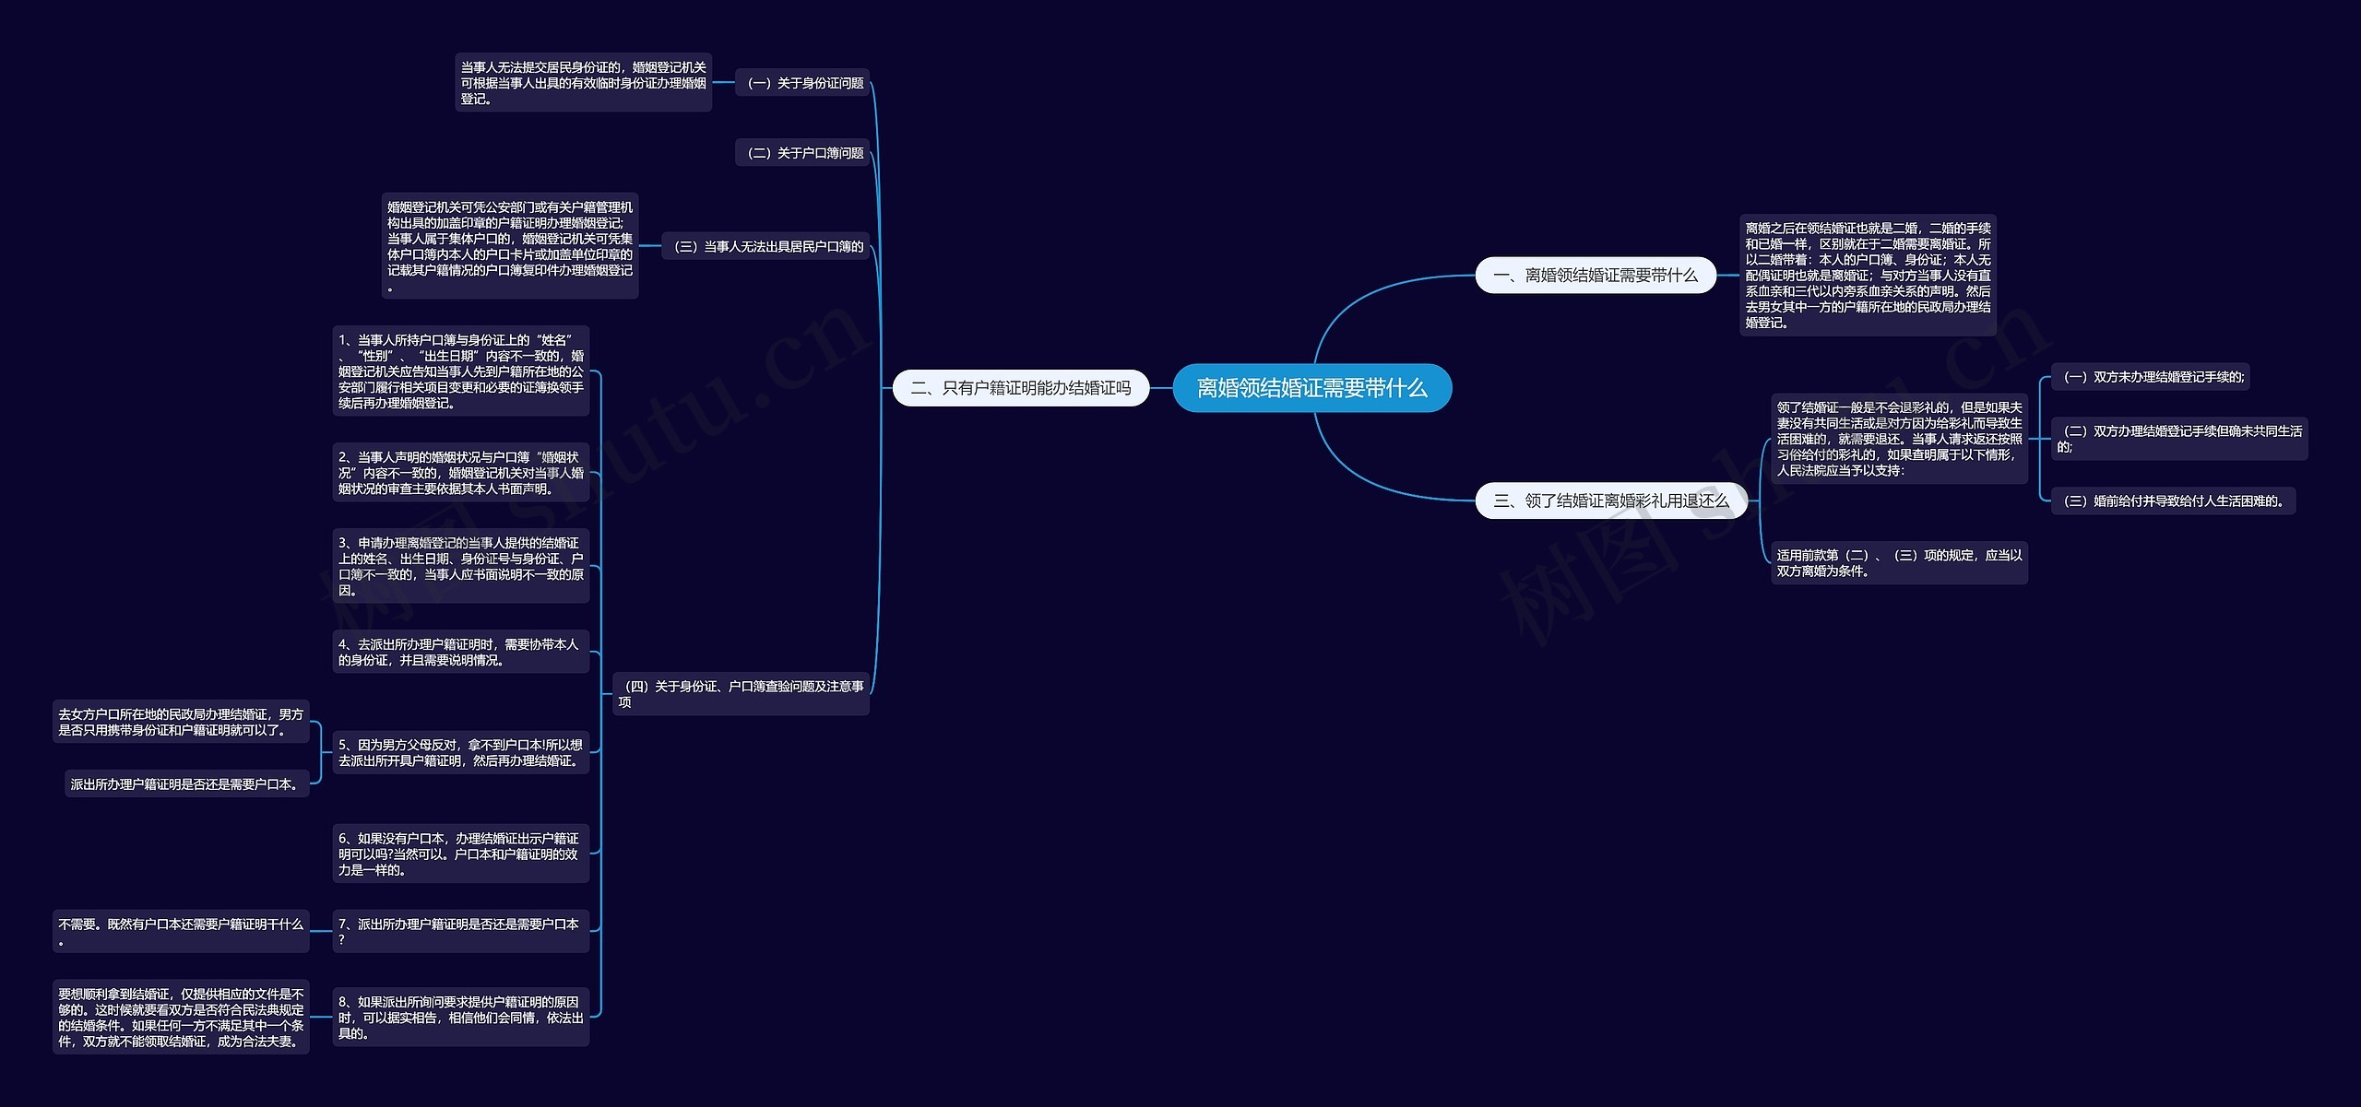2361x1107 pixels.
Task: Click the note starting 离婚之后在领结婚证也就是二婚
Action: point(1868,276)
